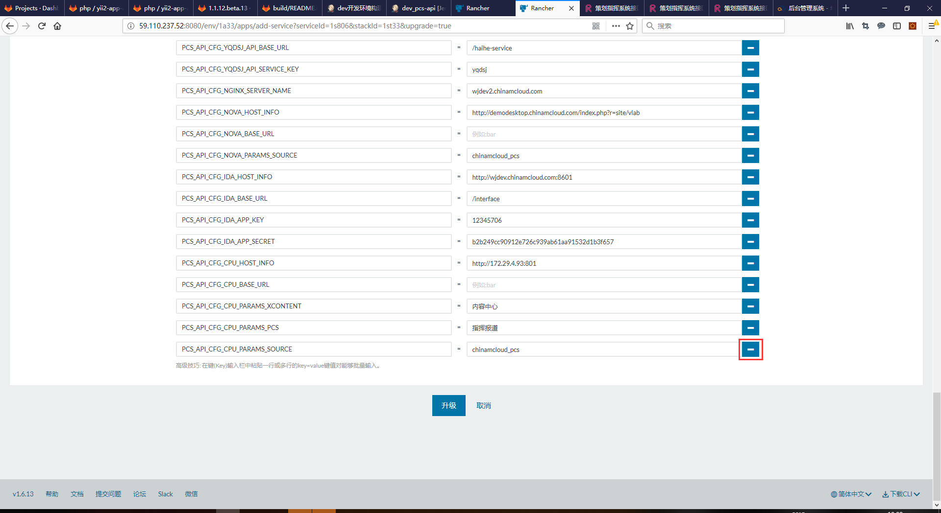The height and width of the screenshot is (513, 941).
Task: Remove the PCS_API_CFG_CPU_PARAMS_PCS row
Action: (x=750, y=328)
